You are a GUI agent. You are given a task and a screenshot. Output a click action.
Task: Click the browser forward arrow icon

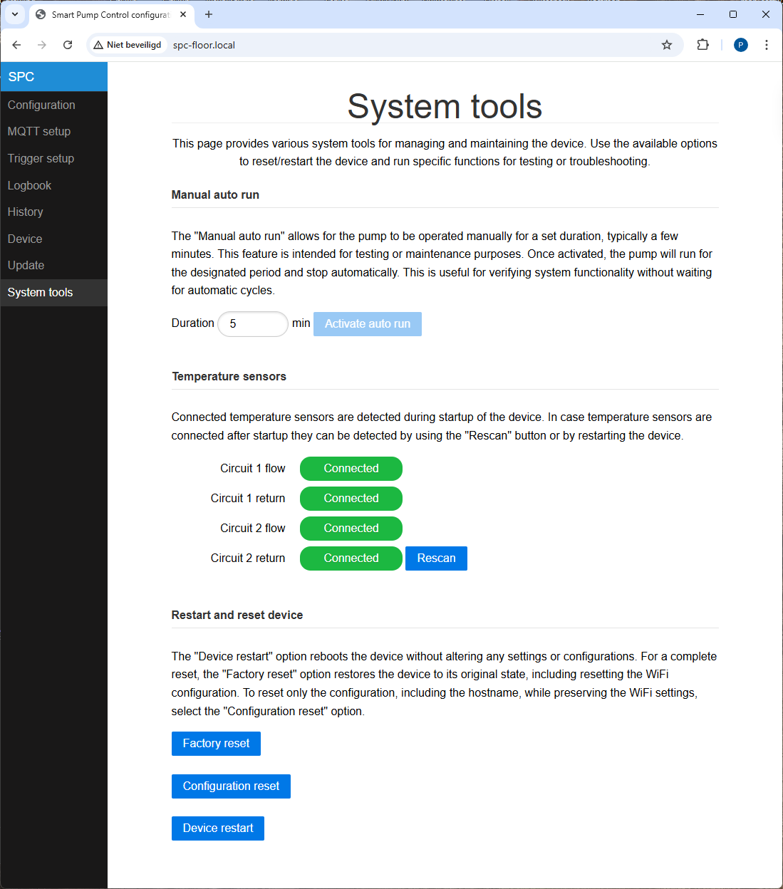[42, 45]
